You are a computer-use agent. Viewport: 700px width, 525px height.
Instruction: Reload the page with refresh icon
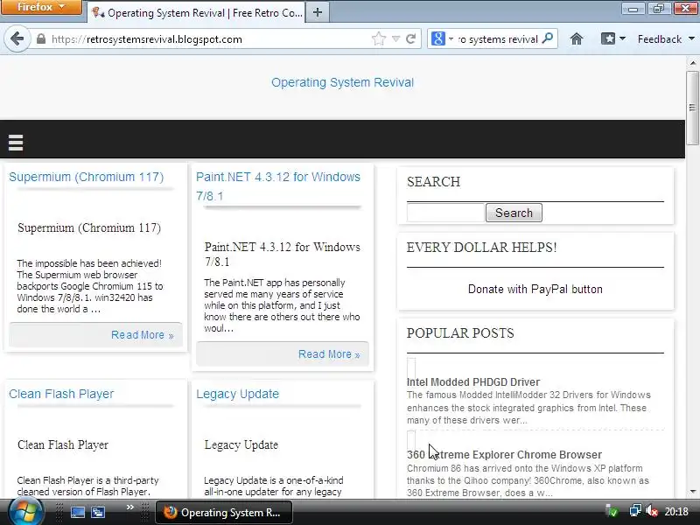pyautogui.click(x=411, y=39)
